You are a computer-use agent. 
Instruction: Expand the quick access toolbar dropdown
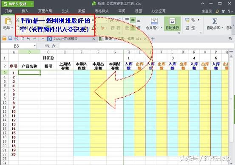[43, 39]
